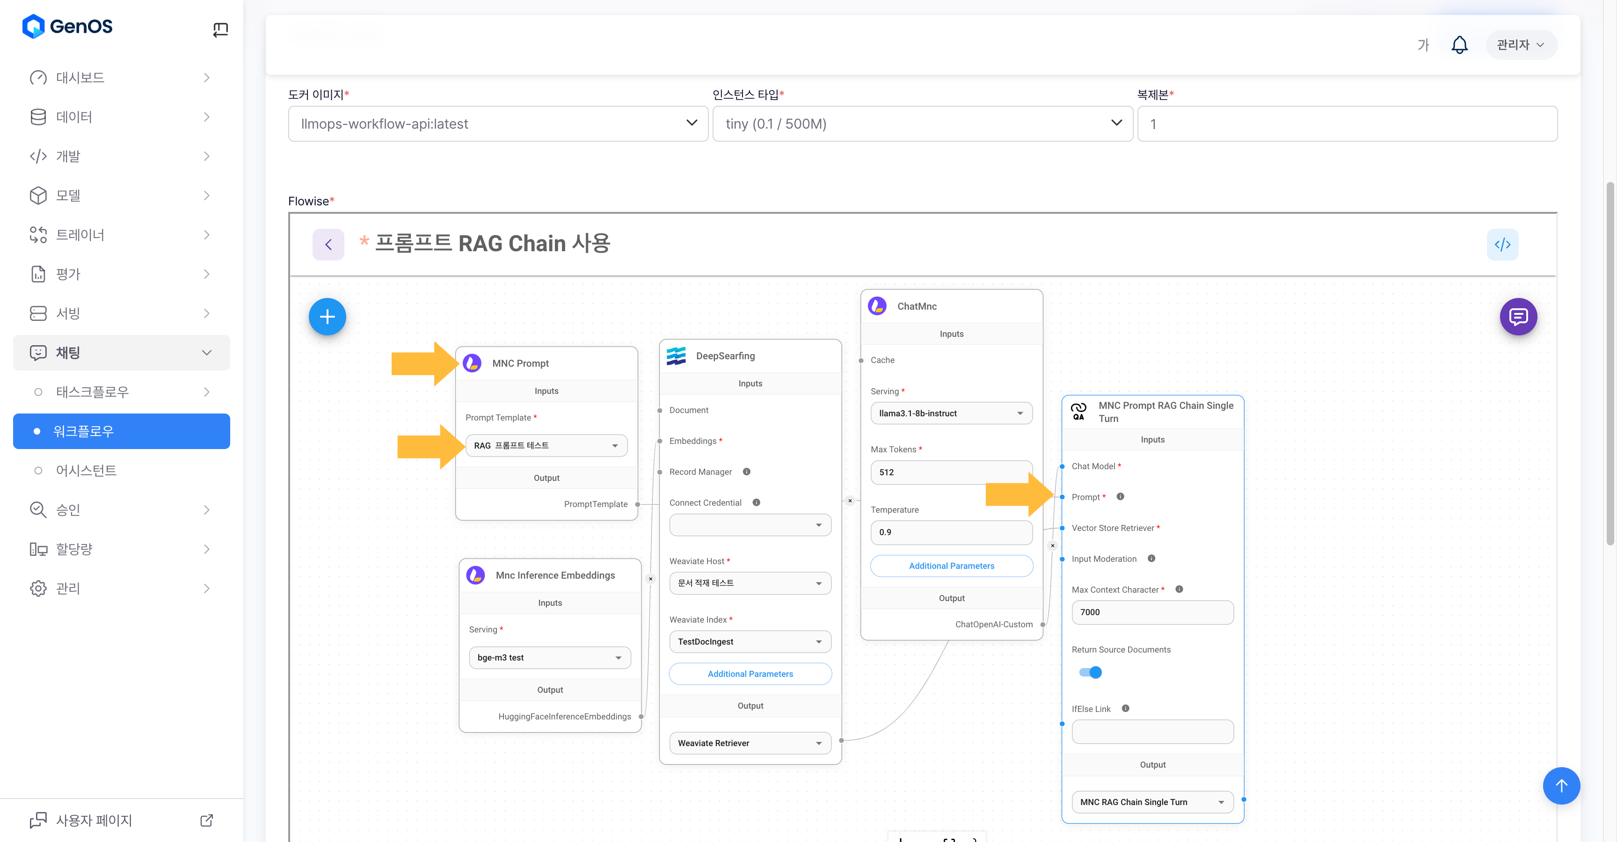Viewport: 1617px width, 842px height.
Task: Click the back arrow beside flow title
Action: [x=328, y=245]
